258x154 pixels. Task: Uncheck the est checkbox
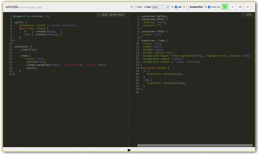pyautogui.click(x=176, y=7)
